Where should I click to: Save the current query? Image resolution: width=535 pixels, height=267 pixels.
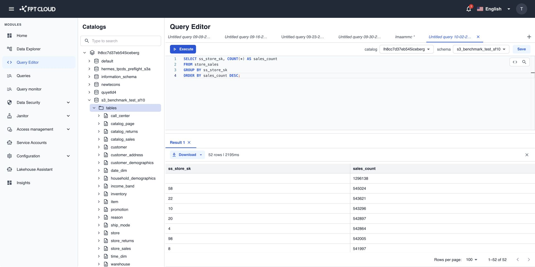click(521, 49)
